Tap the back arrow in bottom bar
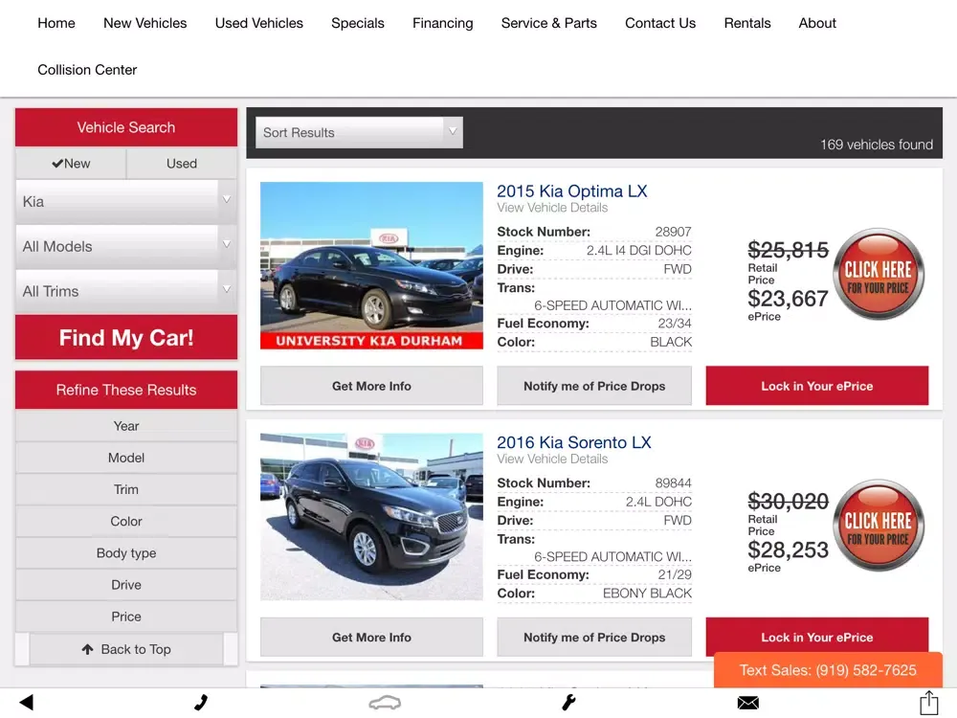 [26, 703]
